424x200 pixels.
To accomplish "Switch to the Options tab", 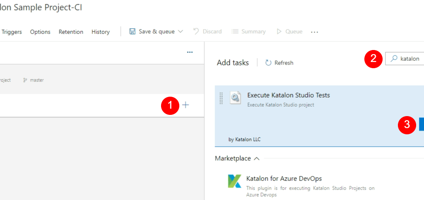I will tap(40, 32).
